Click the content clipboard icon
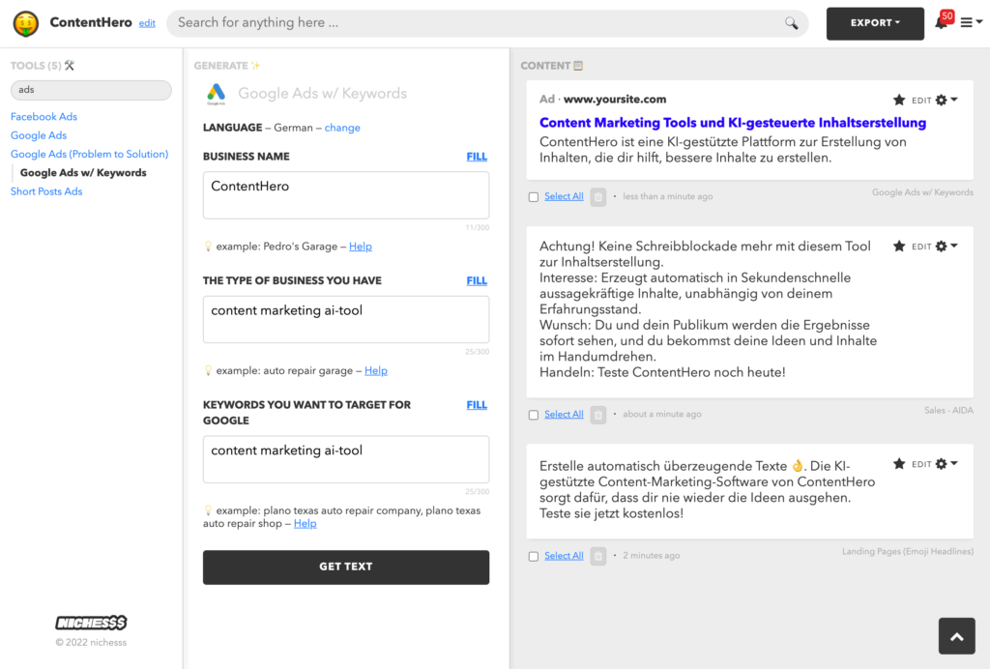990x669 pixels. 578,65
